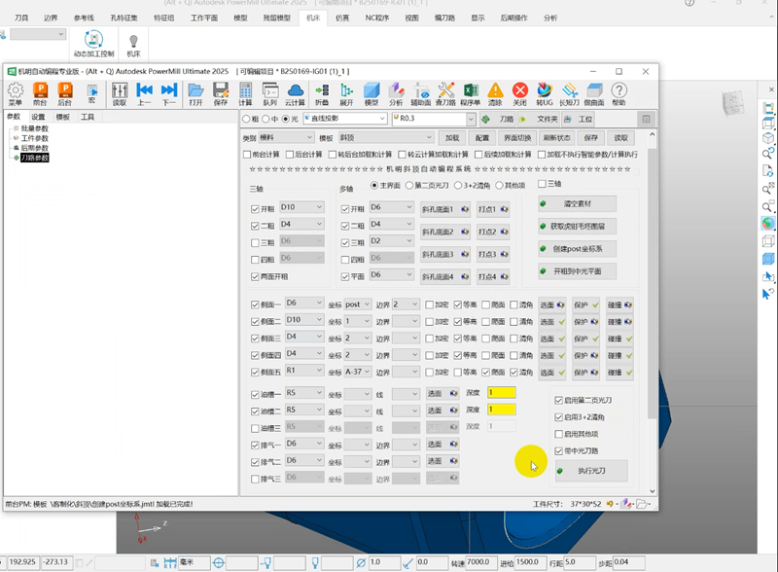This screenshot has width=778, height=572.
Task: Click the 云计算 cloud icon
Action: pos(296,92)
